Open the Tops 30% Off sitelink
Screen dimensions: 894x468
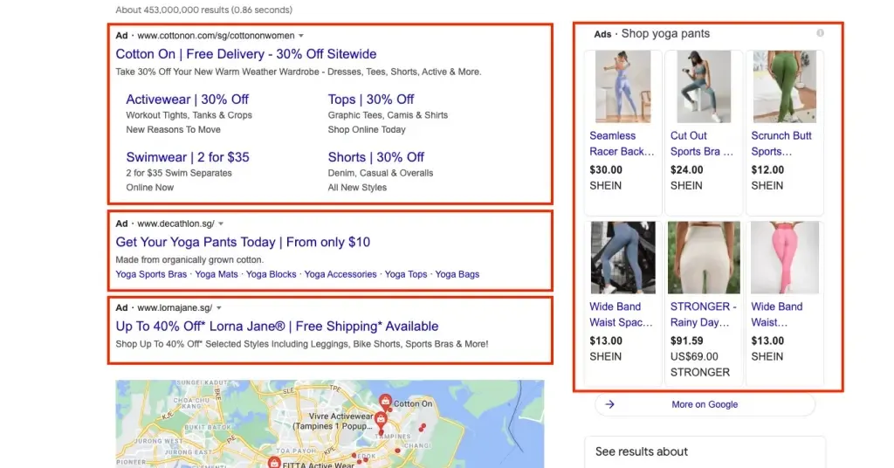[x=370, y=100]
